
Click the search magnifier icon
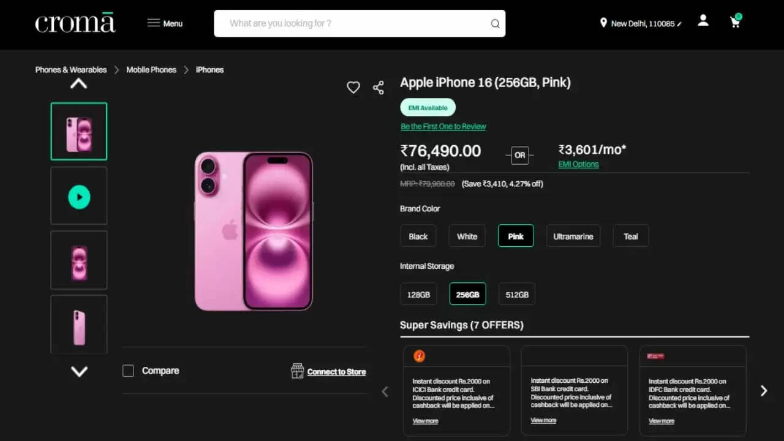[x=494, y=23]
